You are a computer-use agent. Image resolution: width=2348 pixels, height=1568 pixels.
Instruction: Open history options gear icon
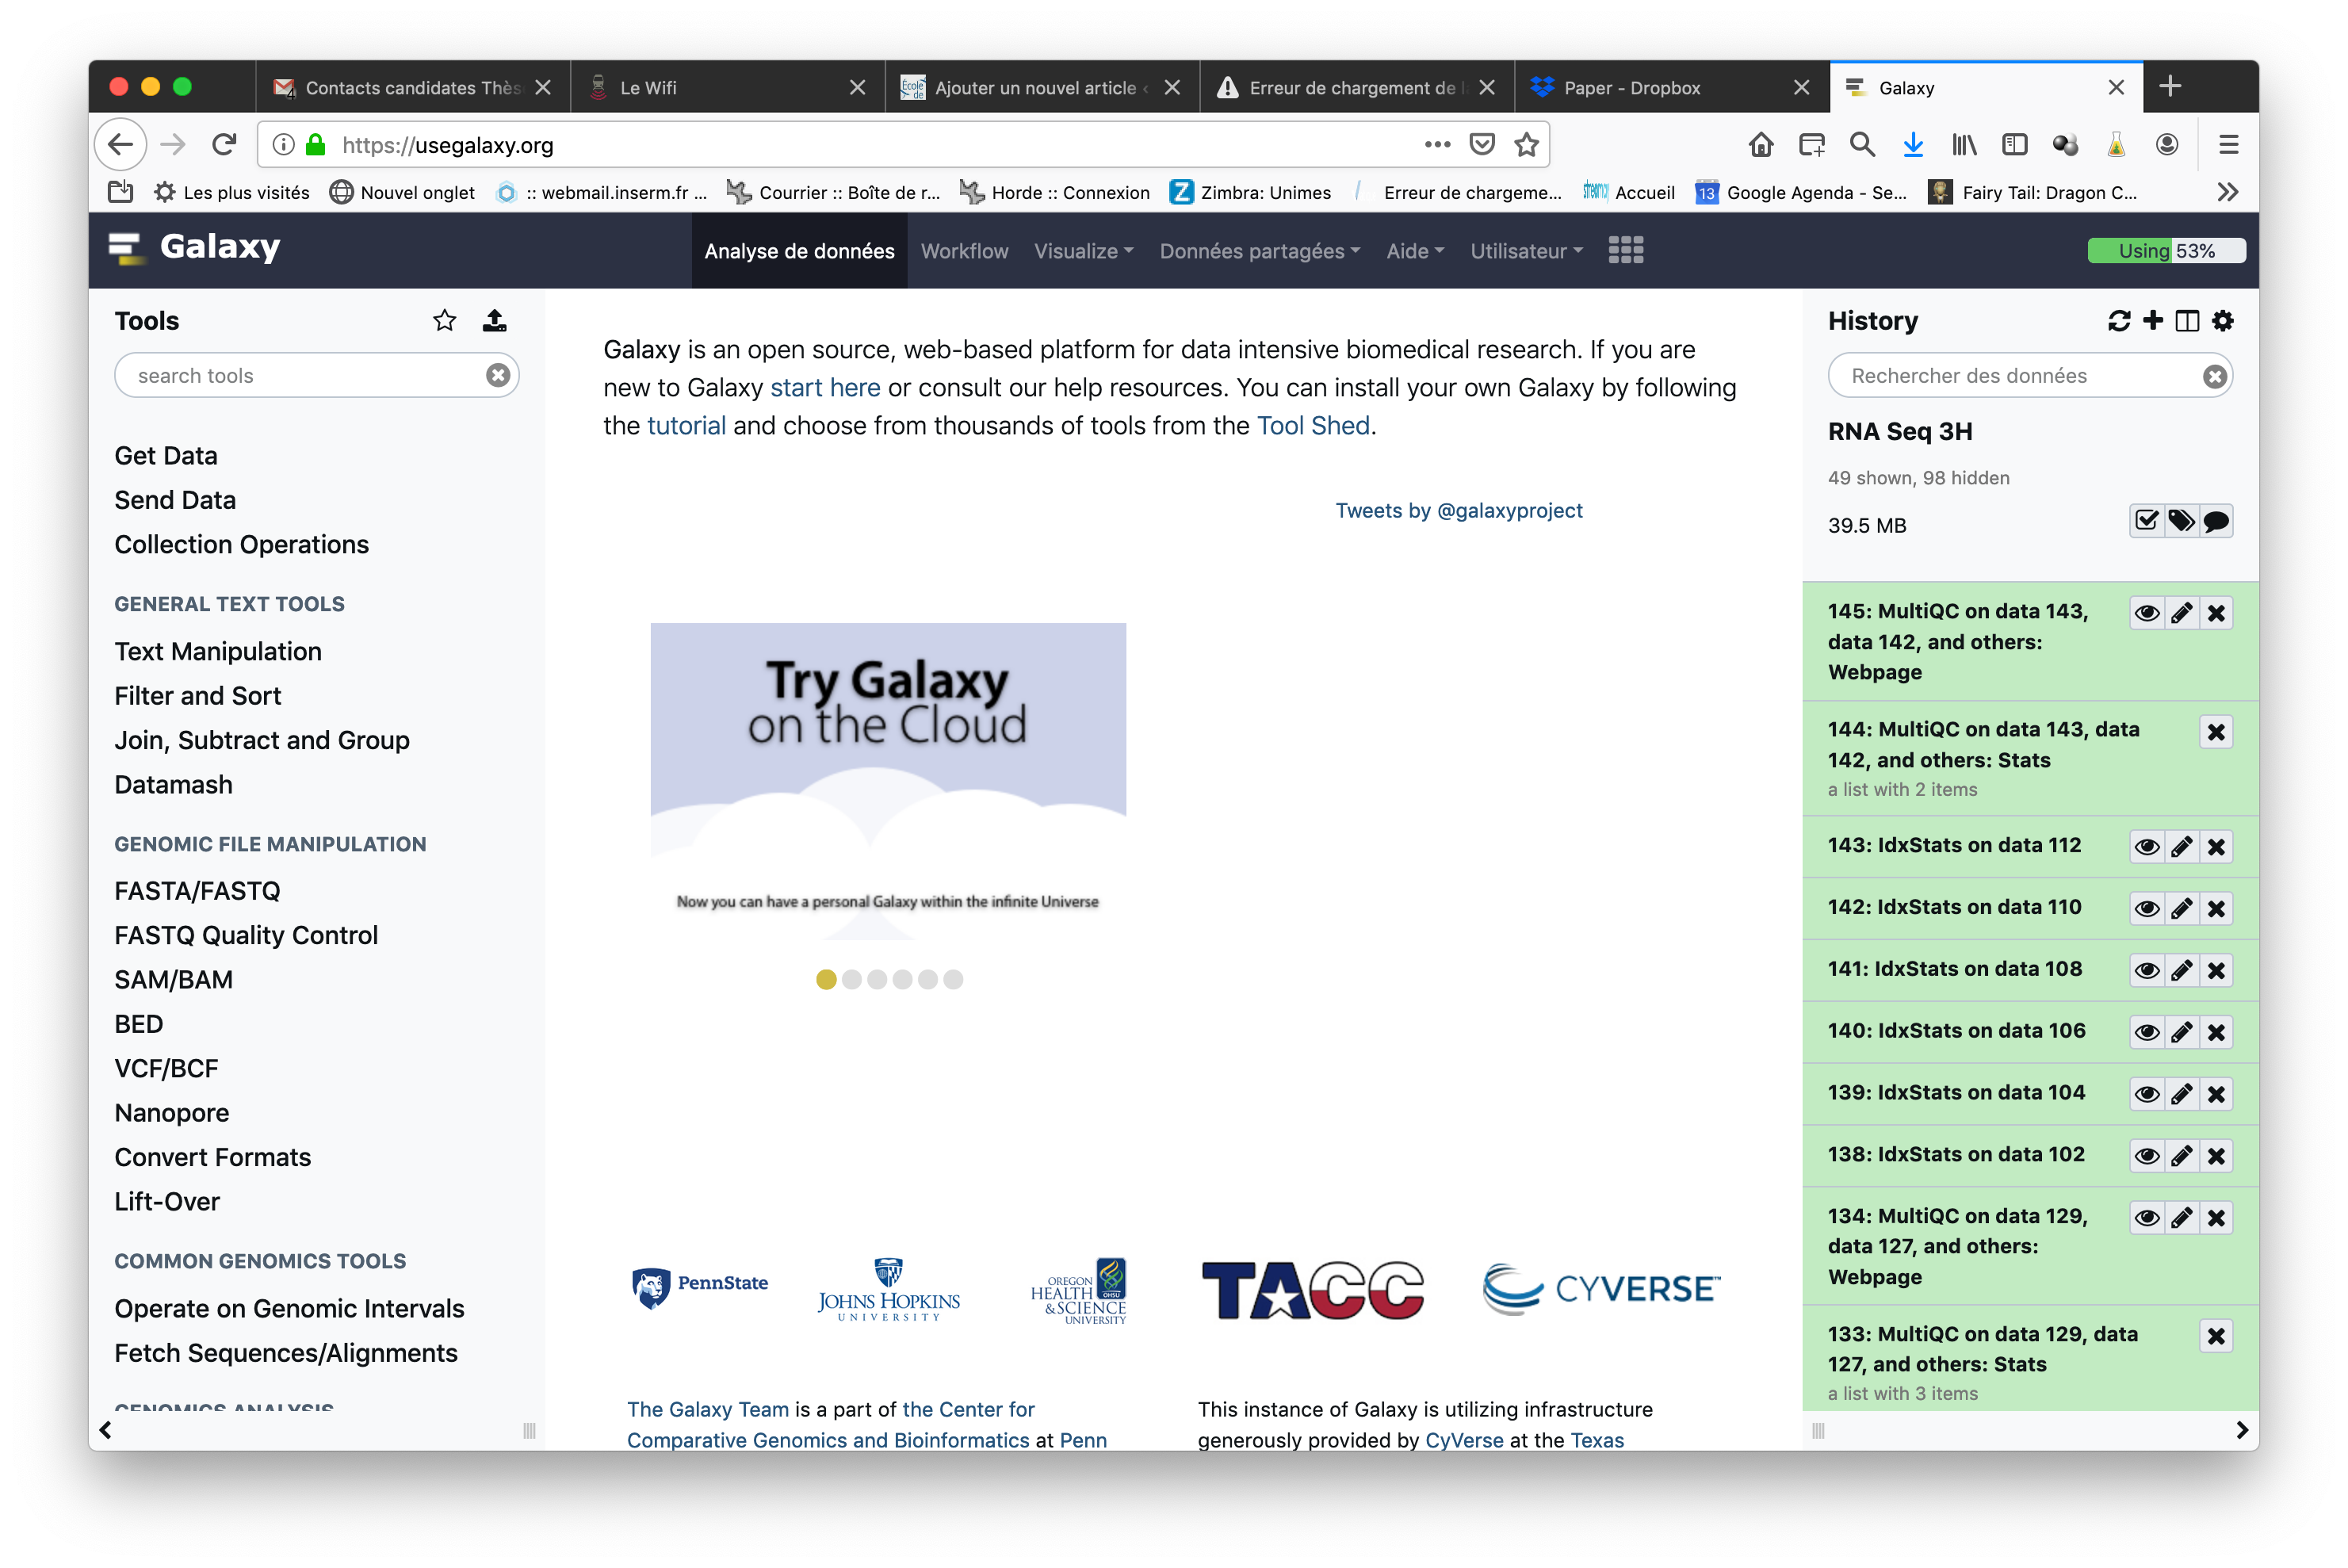(x=2222, y=320)
